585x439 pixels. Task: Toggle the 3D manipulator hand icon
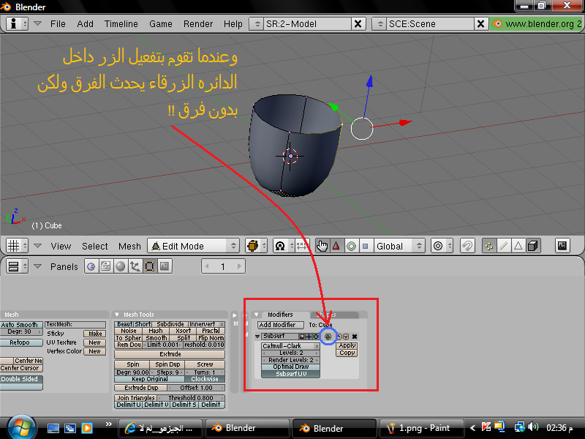coord(322,246)
